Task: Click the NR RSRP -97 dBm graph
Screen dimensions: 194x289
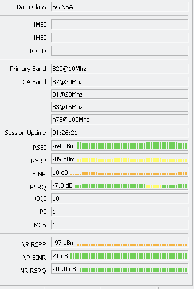Action: [132, 244]
